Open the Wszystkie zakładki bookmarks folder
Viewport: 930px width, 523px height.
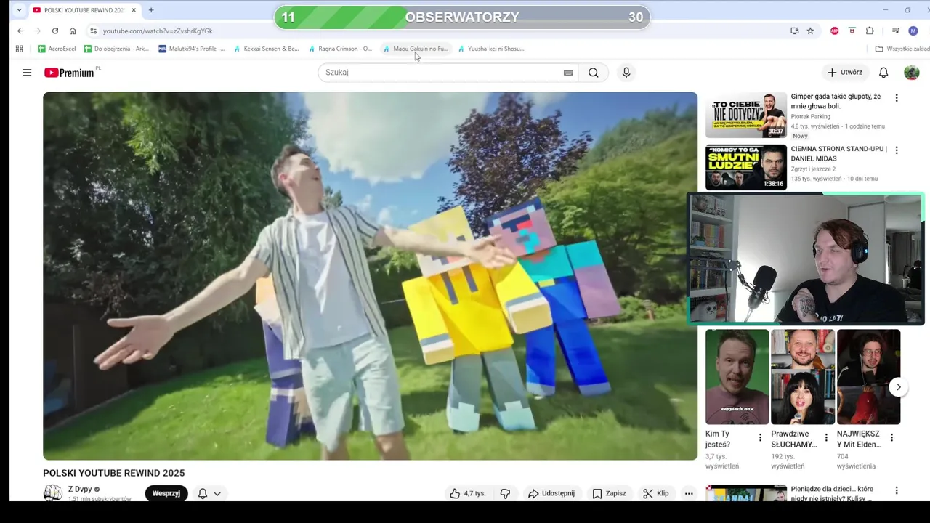(x=902, y=49)
